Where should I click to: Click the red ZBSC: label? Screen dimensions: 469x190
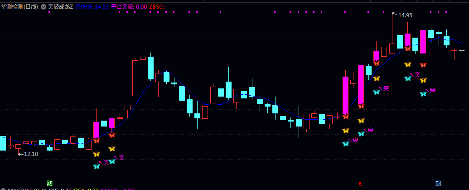point(156,7)
